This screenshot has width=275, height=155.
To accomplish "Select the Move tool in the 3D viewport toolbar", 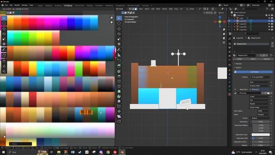I will point(119,29).
